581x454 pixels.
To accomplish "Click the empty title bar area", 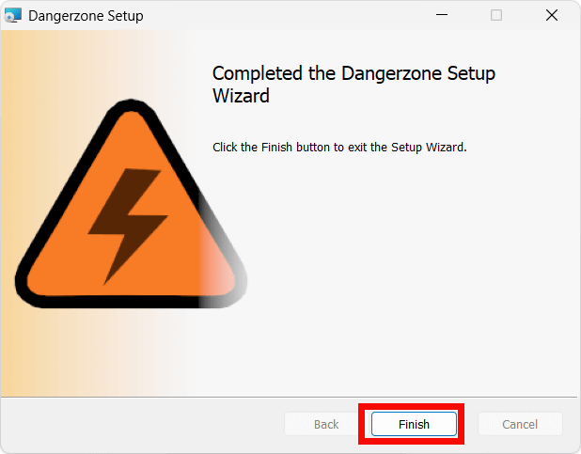I will point(282,15).
